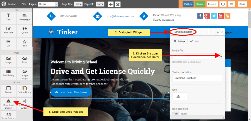Click the Text on the button field
Image resolution: width=251 pixels, height=121 pixels.
[197, 78]
